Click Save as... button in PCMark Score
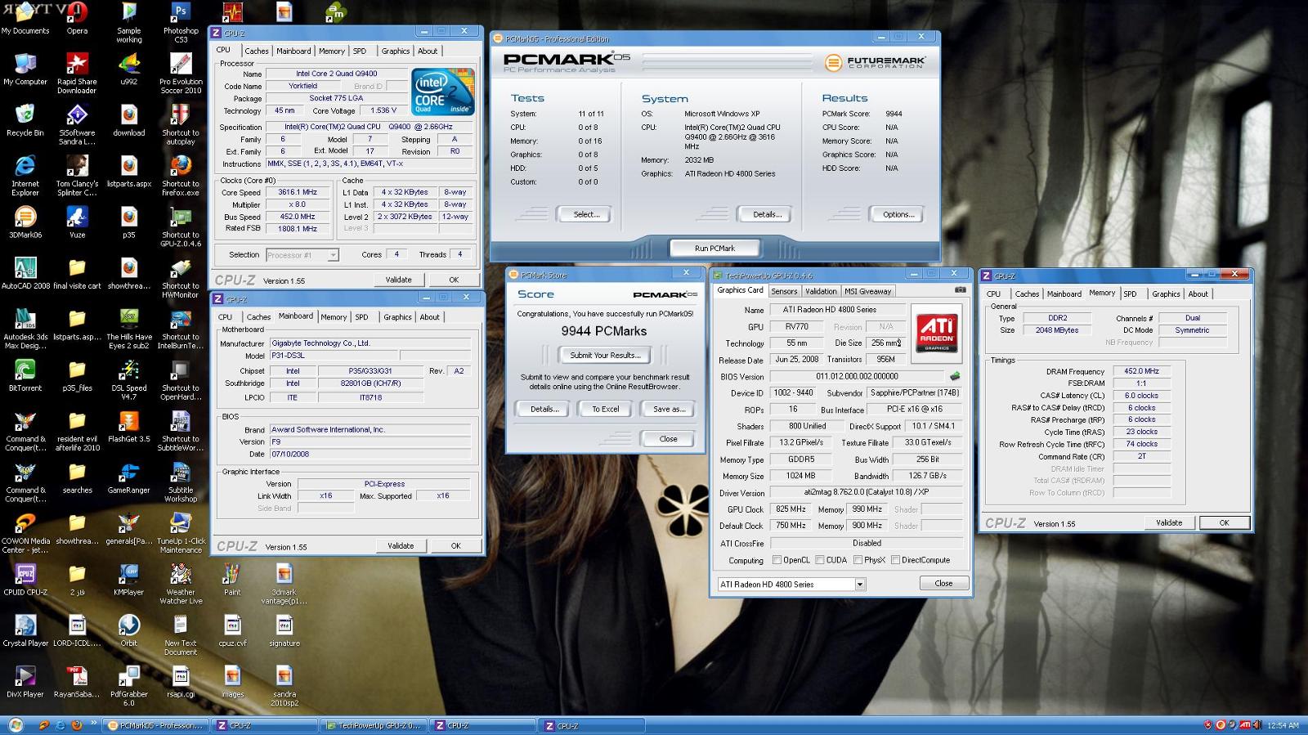This screenshot has width=1308, height=735. coord(669,409)
